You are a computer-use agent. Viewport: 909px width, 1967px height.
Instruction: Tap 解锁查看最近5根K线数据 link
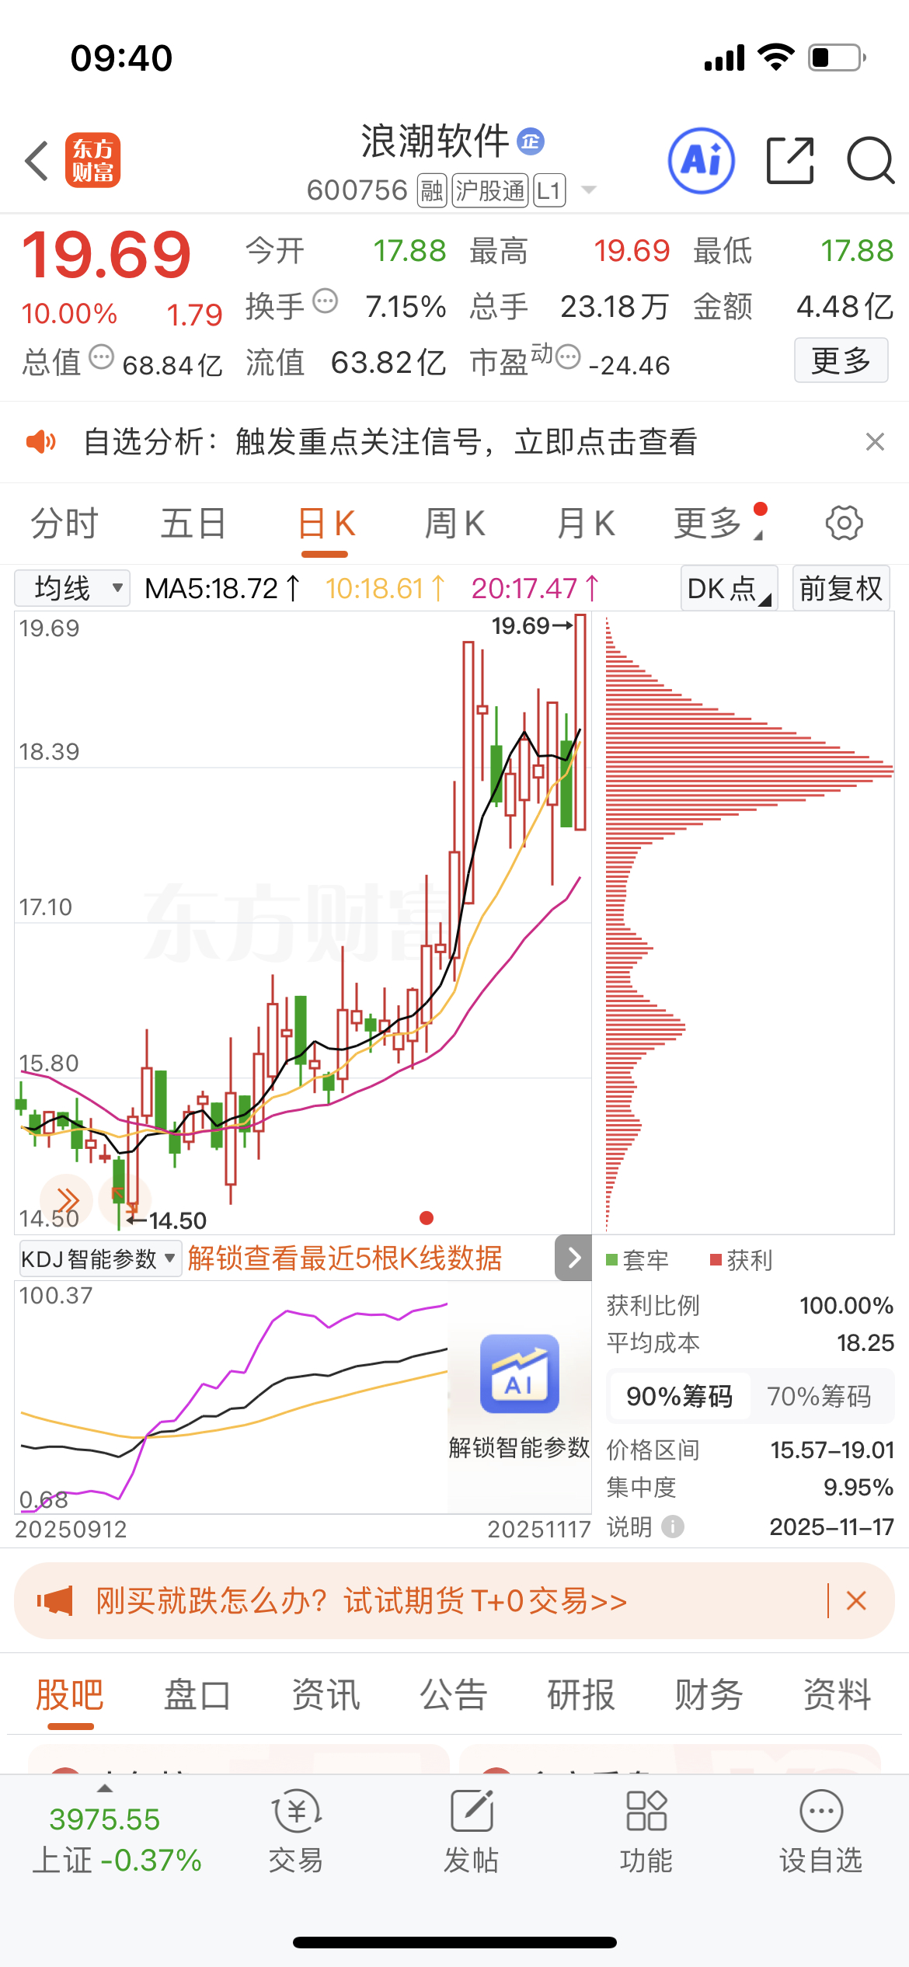(345, 1258)
